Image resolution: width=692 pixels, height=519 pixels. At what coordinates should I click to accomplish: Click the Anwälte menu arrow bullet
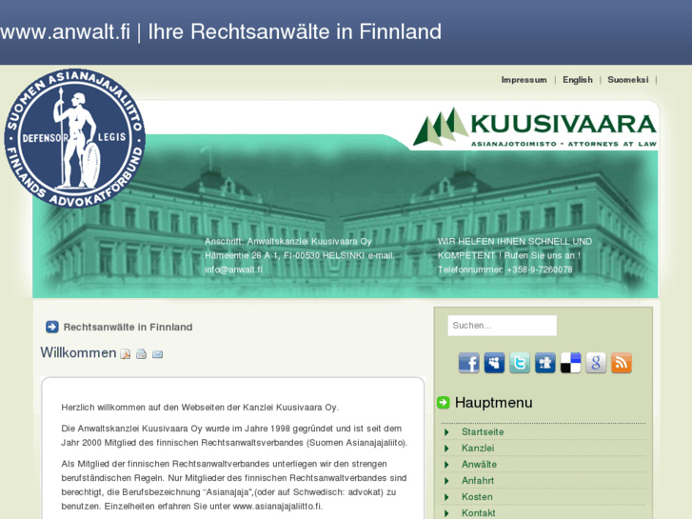(446, 465)
